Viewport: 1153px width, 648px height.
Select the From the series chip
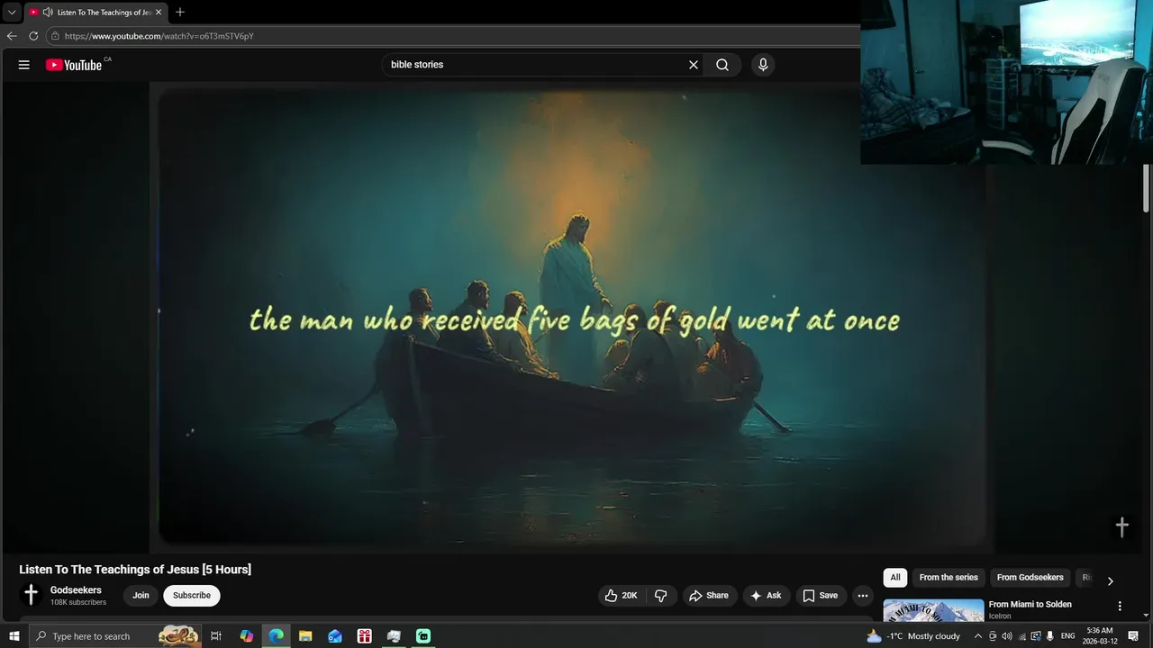tap(949, 578)
